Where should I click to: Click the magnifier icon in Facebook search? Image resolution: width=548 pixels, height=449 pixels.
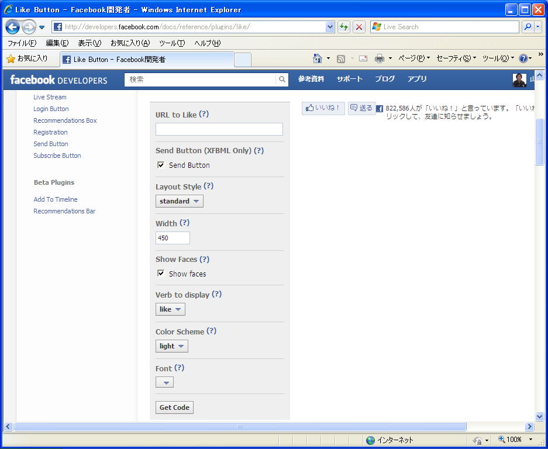coord(282,80)
